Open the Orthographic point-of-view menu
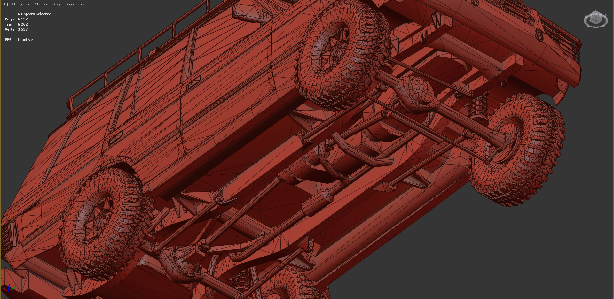Viewport: 614px width, 299px height. click(x=20, y=4)
